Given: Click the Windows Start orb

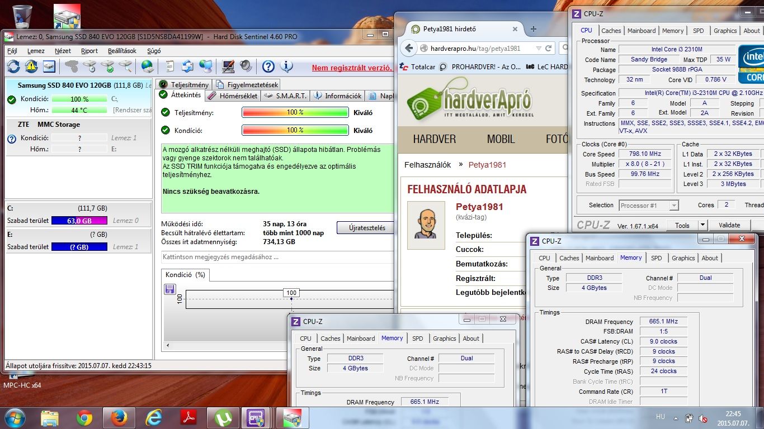Looking at the screenshot, I should tap(14, 418).
